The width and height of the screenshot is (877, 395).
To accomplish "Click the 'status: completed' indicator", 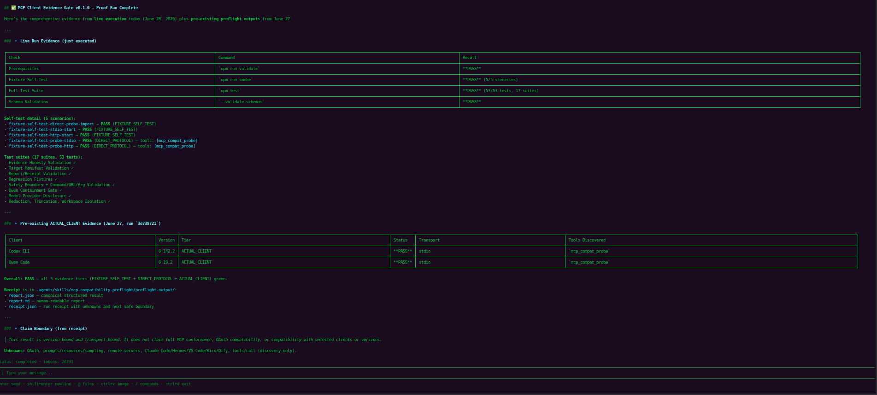I will (18, 362).
